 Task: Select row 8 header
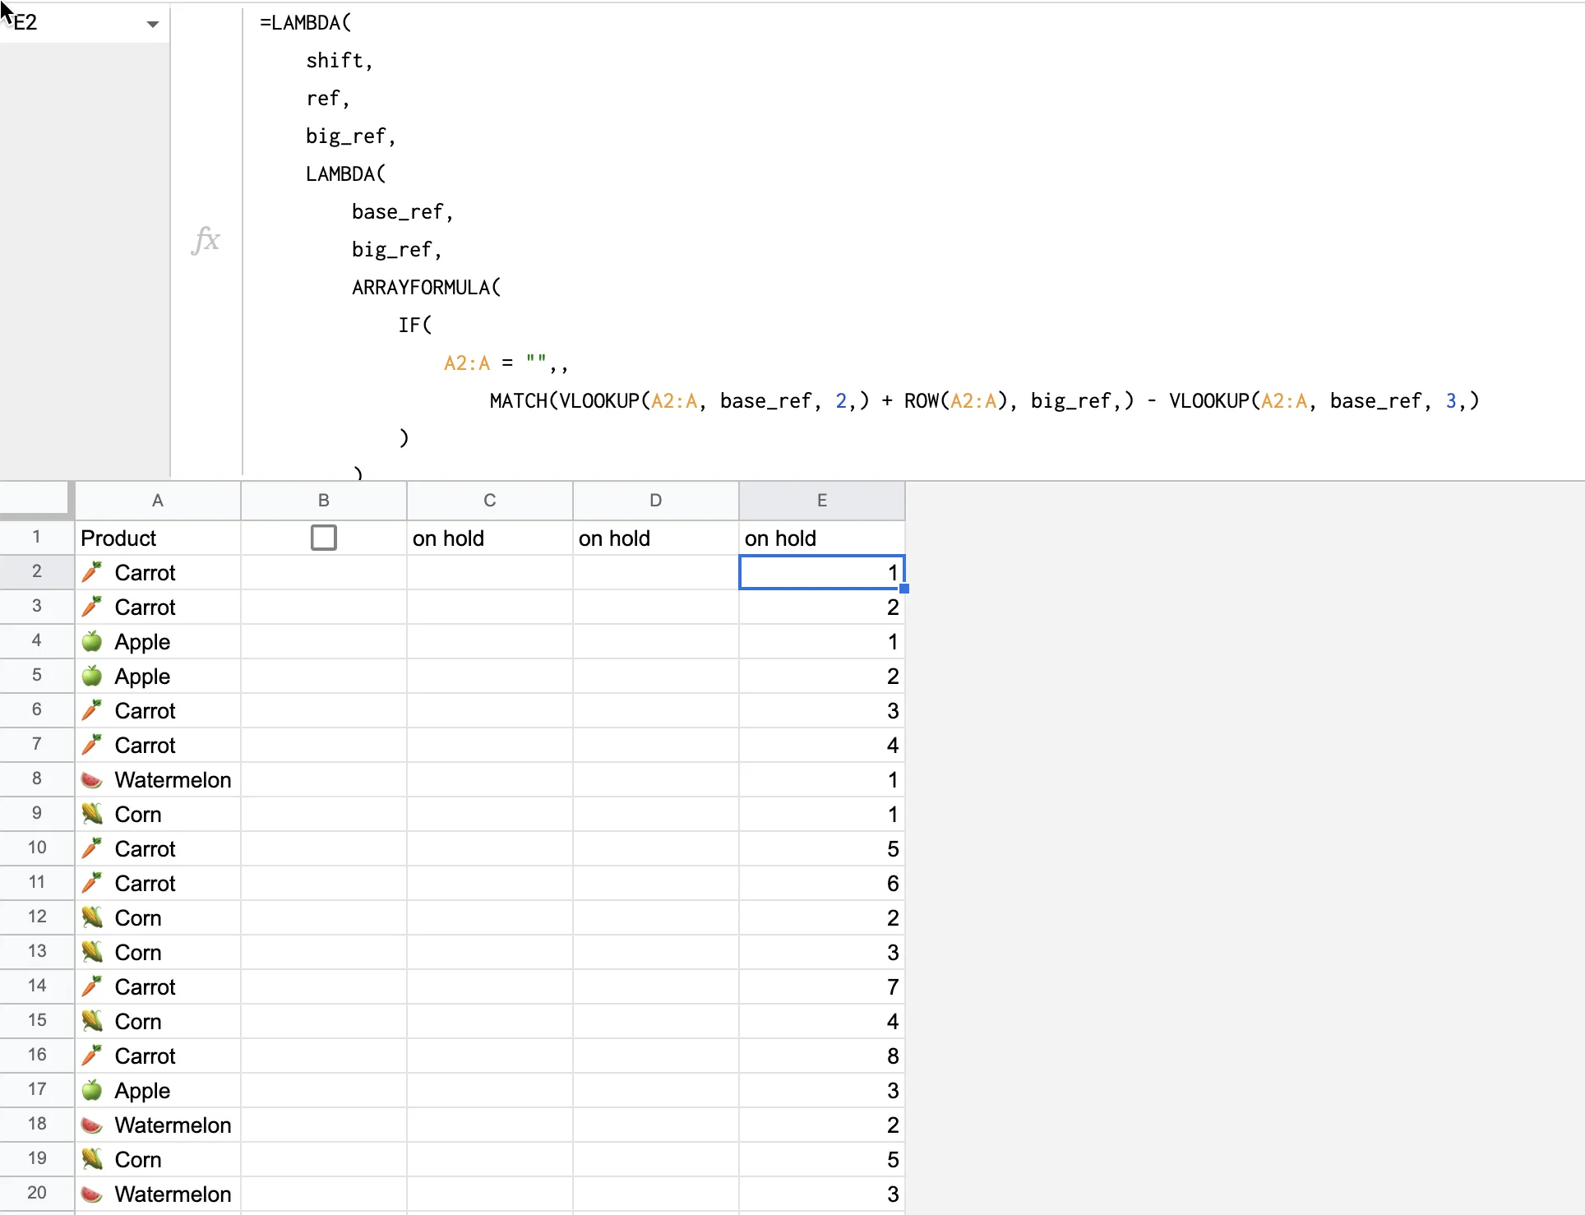[36, 778]
